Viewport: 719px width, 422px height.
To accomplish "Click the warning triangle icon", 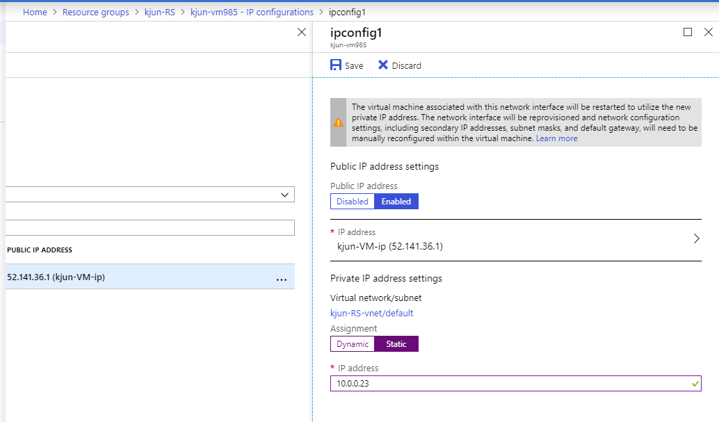I will pos(339,122).
